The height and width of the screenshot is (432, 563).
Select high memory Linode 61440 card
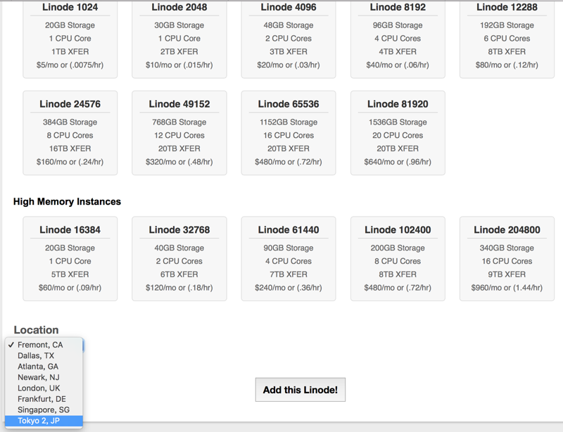(x=289, y=258)
